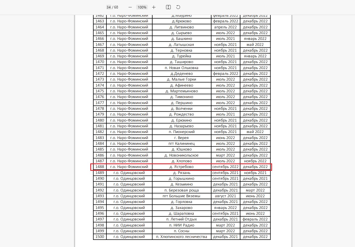Select "д. Рязань" cell
355x247 pixels.
pyautogui.click(x=181, y=173)
